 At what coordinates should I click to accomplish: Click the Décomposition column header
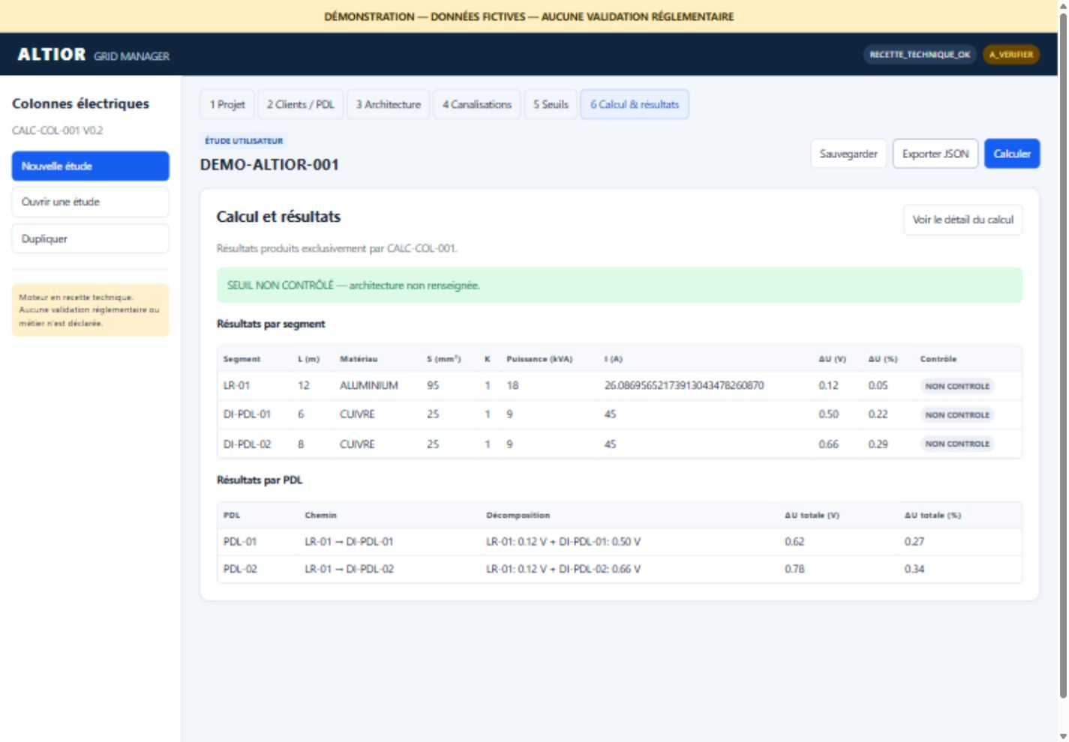pos(518,516)
